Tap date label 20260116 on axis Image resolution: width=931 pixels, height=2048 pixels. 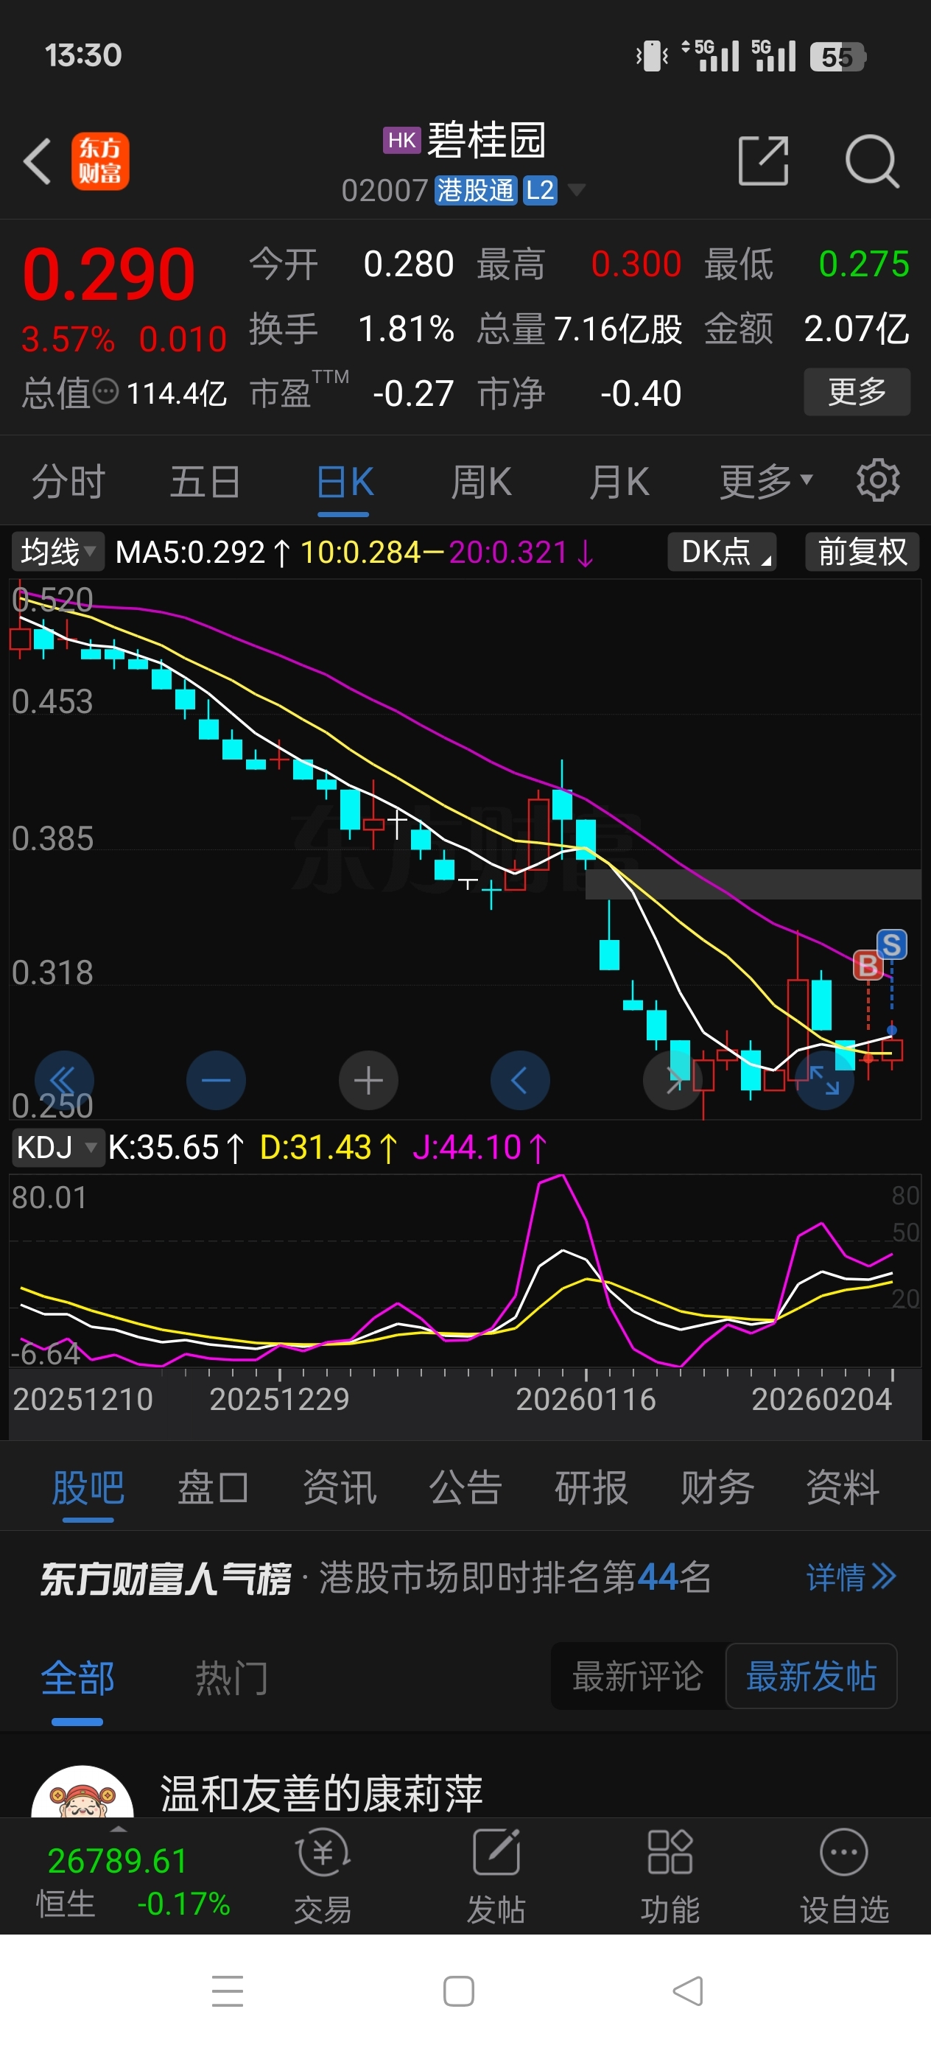pos(586,1399)
